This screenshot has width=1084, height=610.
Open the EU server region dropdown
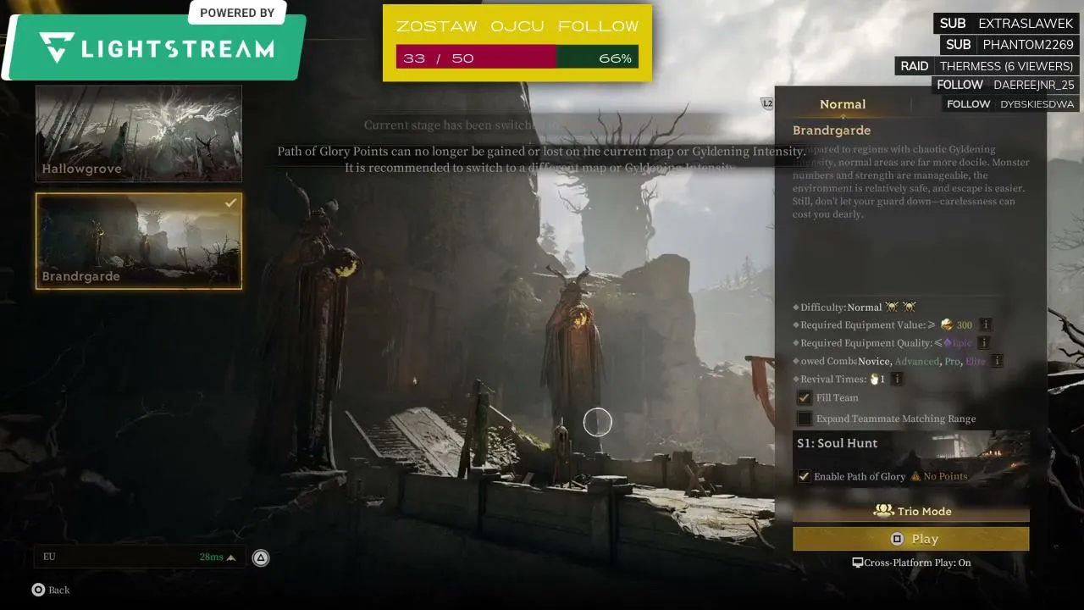click(141, 557)
